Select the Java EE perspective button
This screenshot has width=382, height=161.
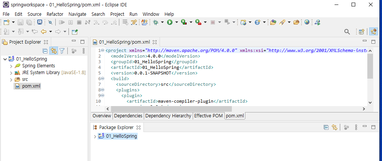click(373, 32)
